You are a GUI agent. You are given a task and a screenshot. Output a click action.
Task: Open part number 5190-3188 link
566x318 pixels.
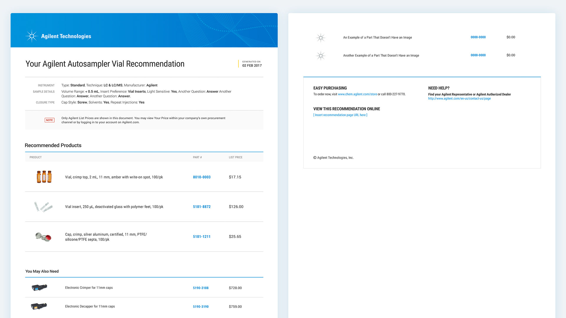click(201, 288)
